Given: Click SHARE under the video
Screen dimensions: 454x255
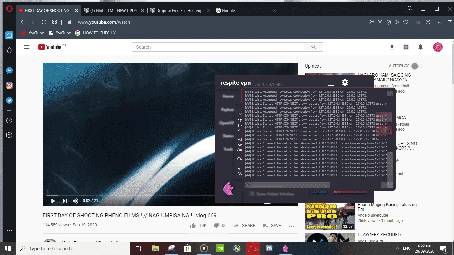Looking at the screenshot, I should (245, 226).
